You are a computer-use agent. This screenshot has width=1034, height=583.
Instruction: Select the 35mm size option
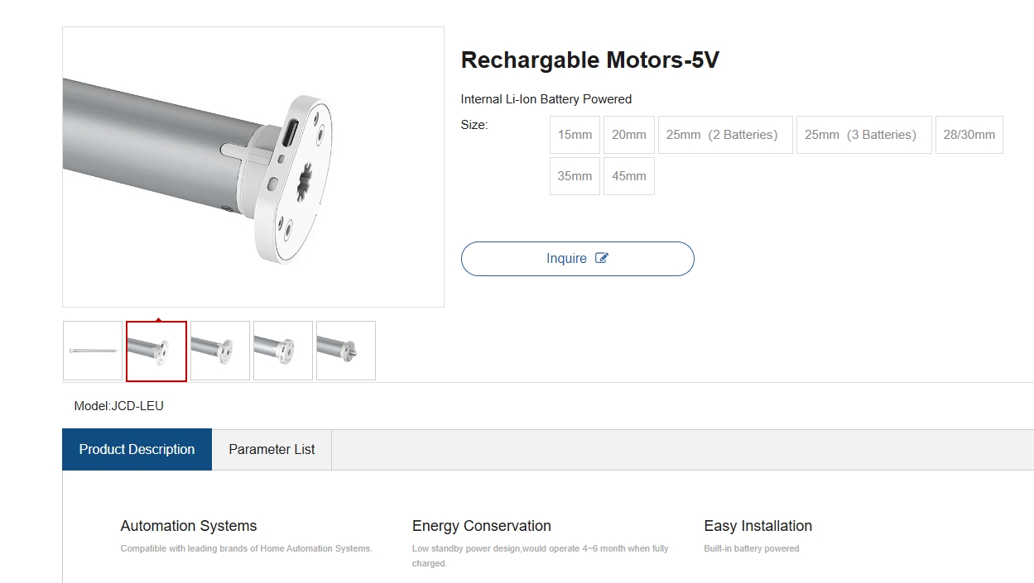tap(575, 176)
